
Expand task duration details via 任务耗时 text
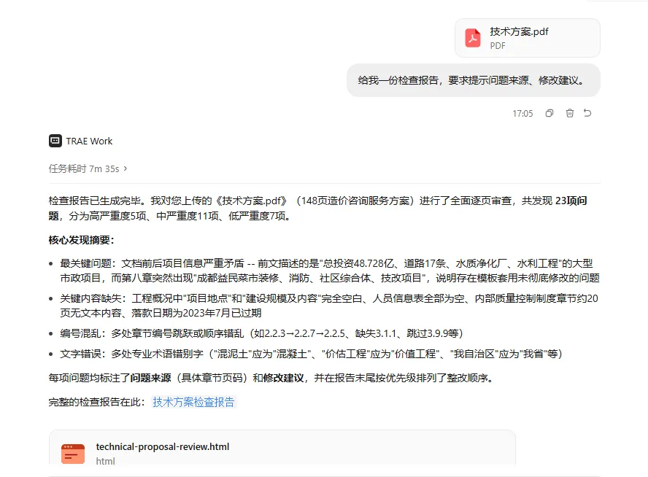point(84,168)
